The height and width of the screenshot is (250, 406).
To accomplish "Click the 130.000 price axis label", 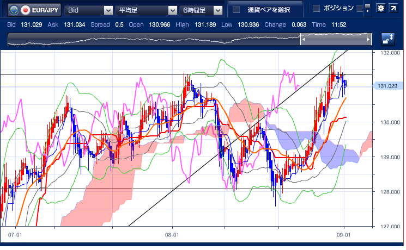I will coord(390,122).
